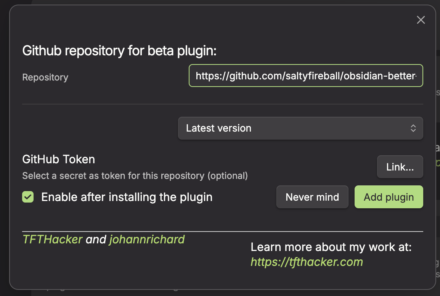Screen dimensions: 440x296
Task: Click the up-down arrows on the version dropdown
Action: [x=413, y=128]
